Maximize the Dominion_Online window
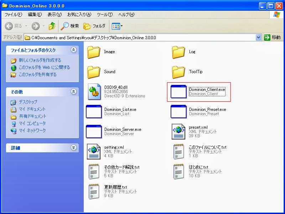Screen dimensions: 285x214 pos(270,6)
